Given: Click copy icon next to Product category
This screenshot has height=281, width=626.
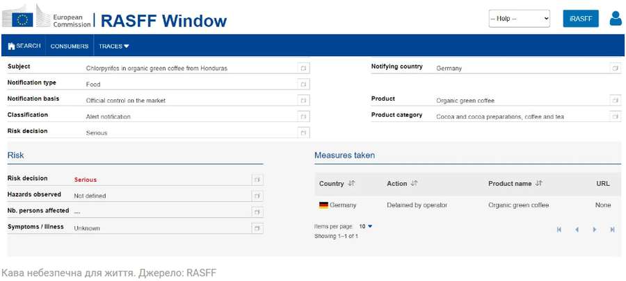Looking at the screenshot, I should 615,117.
